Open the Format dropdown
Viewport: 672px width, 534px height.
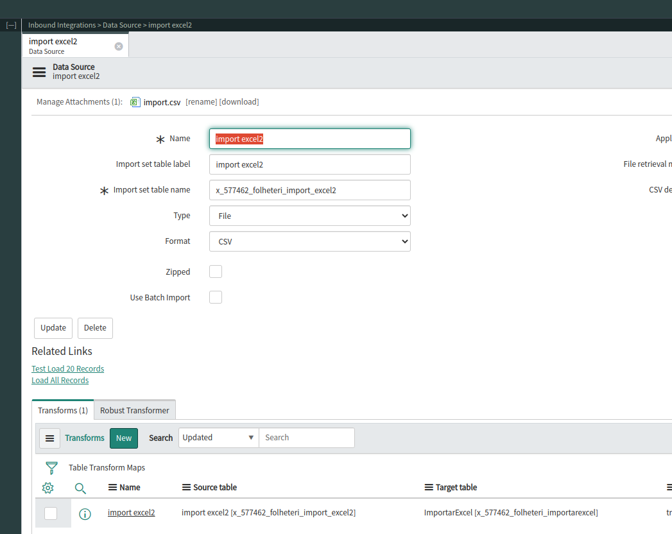[x=309, y=241]
